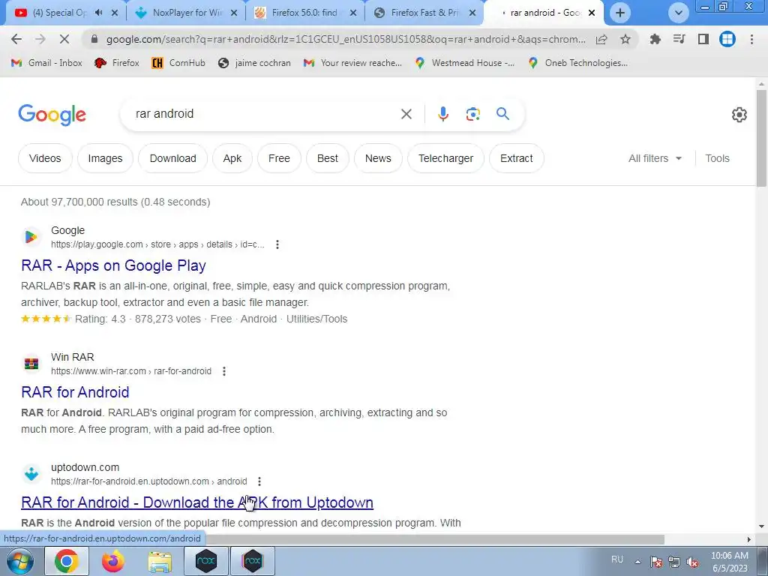This screenshot has height=576, width=768.
Task: Open the jaime cochran bookmark
Action: pyautogui.click(x=255, y=63)
